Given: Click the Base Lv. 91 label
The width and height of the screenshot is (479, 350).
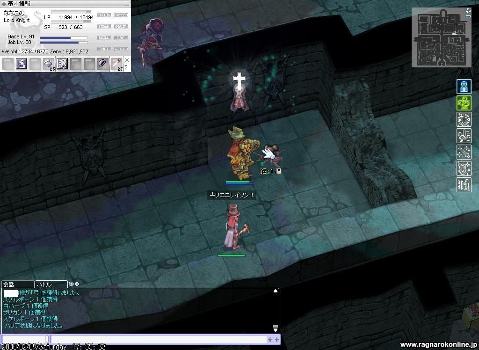Looking at the screenshot, I should click(21, 36).
